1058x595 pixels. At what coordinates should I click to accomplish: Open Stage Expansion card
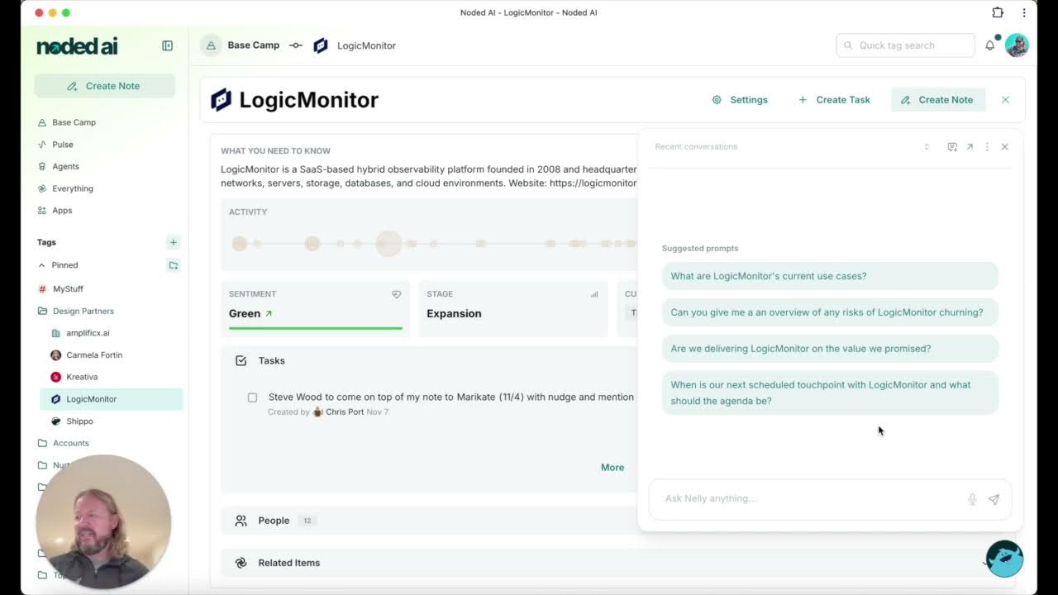513,308
